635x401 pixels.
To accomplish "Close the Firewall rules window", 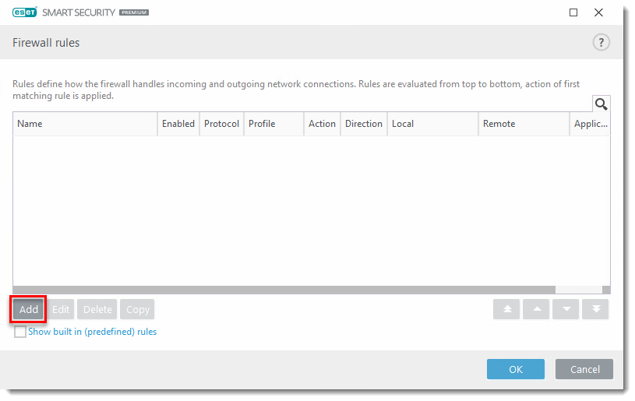I will tap(598, 12).
